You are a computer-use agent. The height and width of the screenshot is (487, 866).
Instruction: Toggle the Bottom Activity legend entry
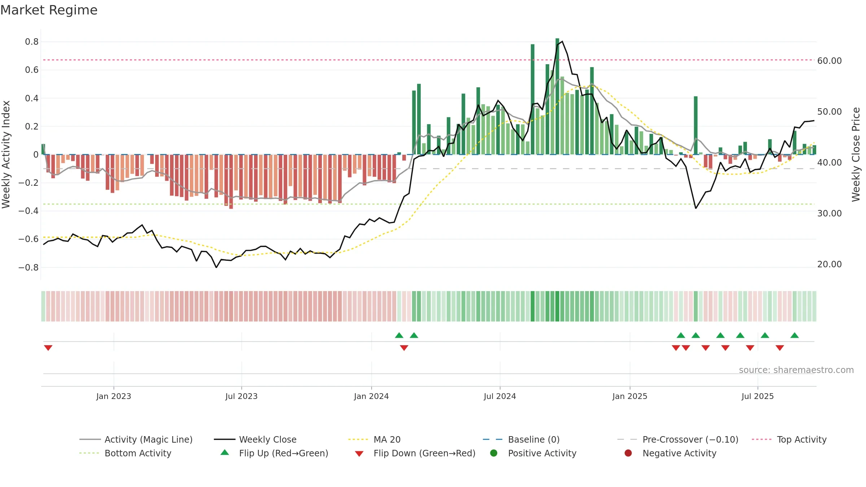tap(125, 453)
